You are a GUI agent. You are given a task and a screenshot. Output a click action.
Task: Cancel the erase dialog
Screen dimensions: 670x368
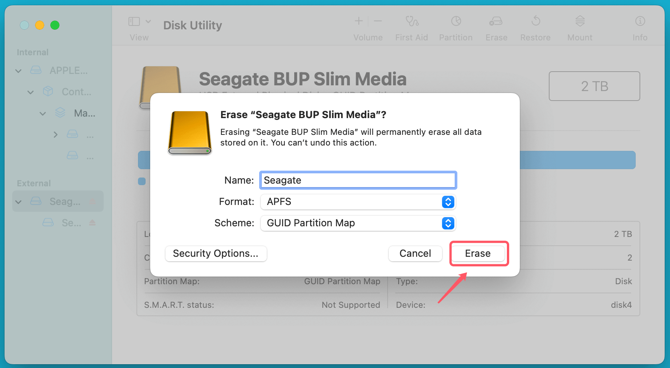coord(415,253)
